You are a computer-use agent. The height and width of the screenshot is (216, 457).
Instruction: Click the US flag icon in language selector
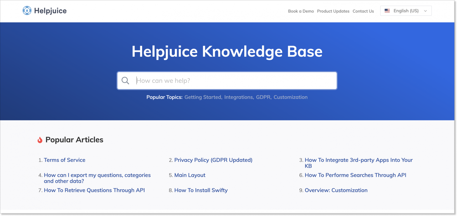387,10
